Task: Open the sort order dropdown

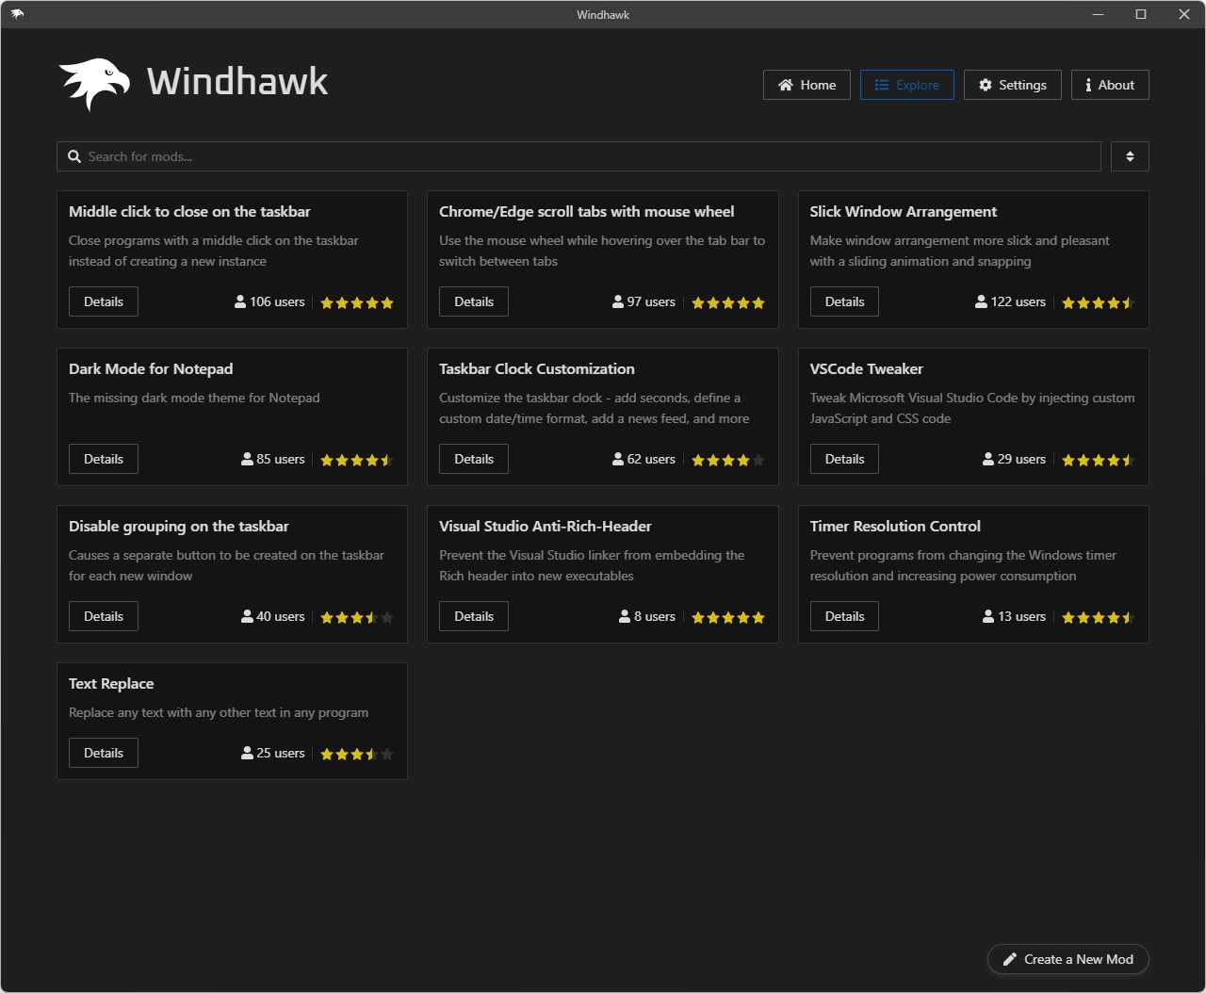Action: click(1130, 156)
